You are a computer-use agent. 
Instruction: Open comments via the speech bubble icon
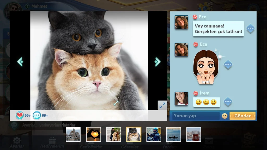[x=37, y=115]
